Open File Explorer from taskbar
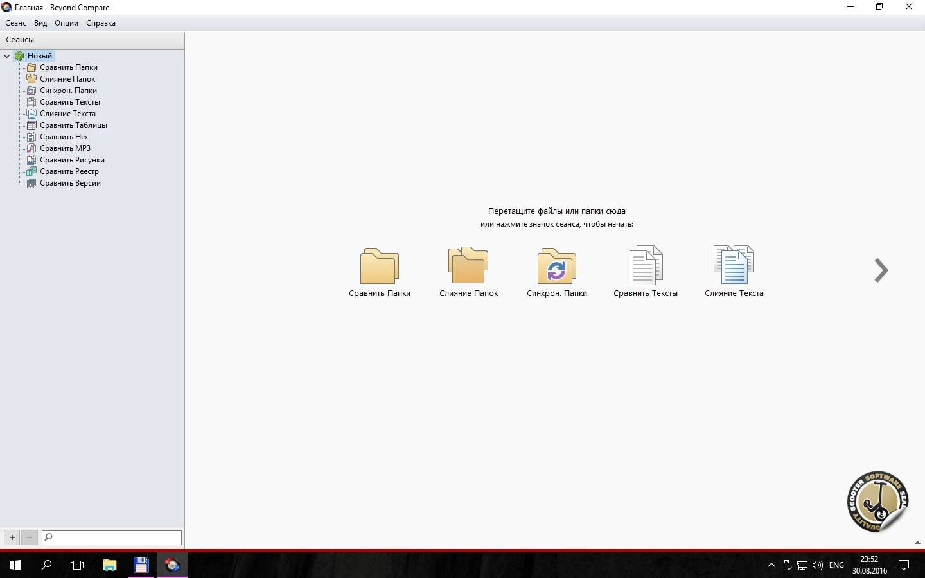The height and width of the screenshot is (578, 925). click(x=110, y=565)
